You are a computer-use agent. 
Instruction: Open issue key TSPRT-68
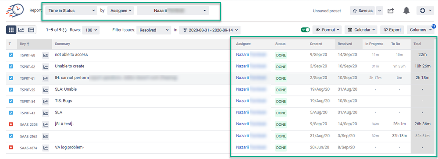(x=28, y=55)
